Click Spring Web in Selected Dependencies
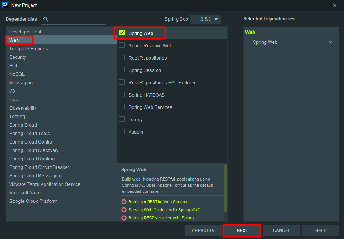The height and width of the screenshot is (239, 344). click(265, 42)
